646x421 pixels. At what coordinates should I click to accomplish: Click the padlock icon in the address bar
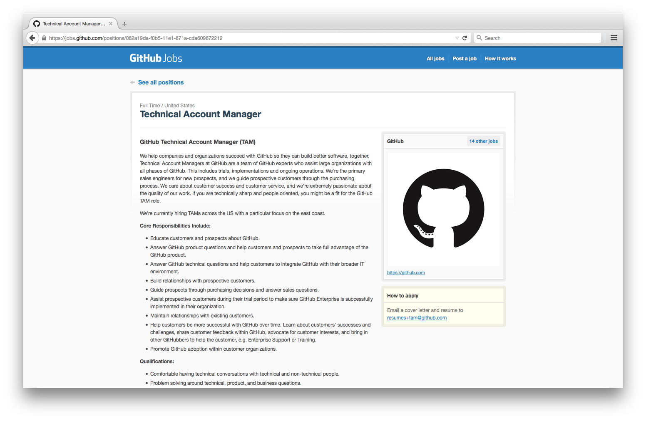pos(44,38)
